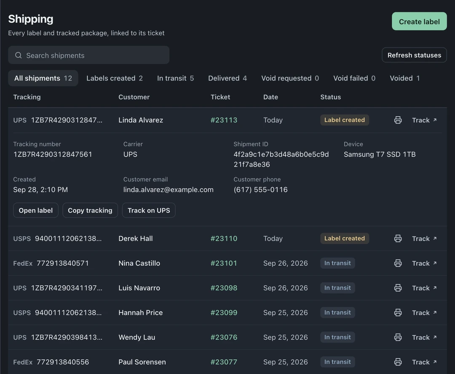Print label for Derek Hall shipment
Image resolution: width=455 pixels, height=374 pixels.
(x=398, y=238)
